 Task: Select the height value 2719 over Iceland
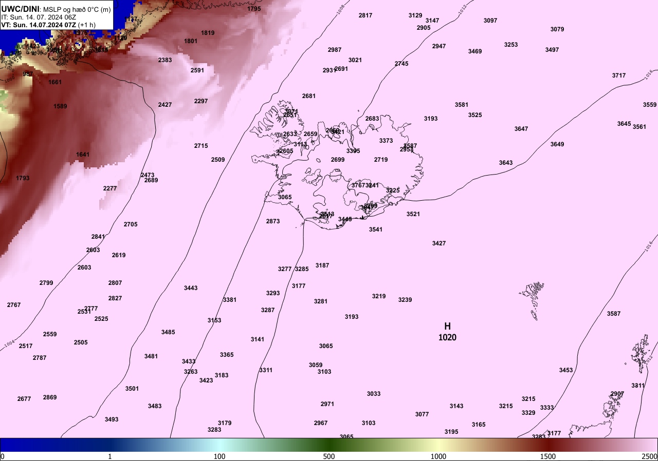(381, 160)
